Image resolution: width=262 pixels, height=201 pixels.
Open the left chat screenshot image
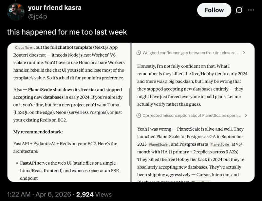coord(69,112)
